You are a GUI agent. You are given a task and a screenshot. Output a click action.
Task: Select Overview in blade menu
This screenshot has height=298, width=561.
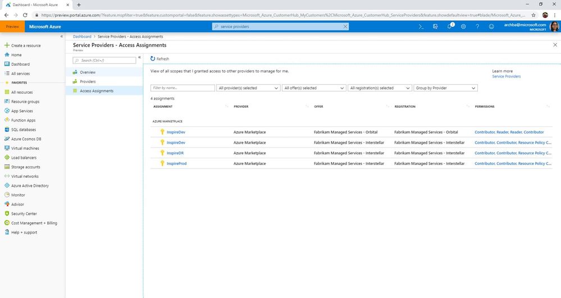tap(104, 72)
